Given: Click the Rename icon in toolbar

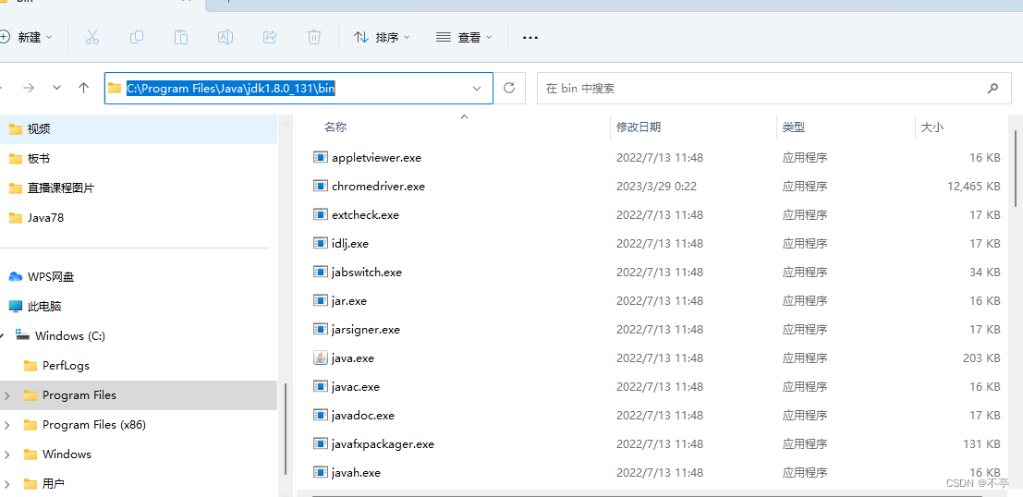Looking at the screenshot, I should coord(225,37).
